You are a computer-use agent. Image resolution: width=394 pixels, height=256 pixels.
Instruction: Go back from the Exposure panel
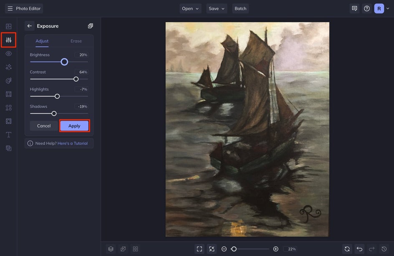pos(29,26)
